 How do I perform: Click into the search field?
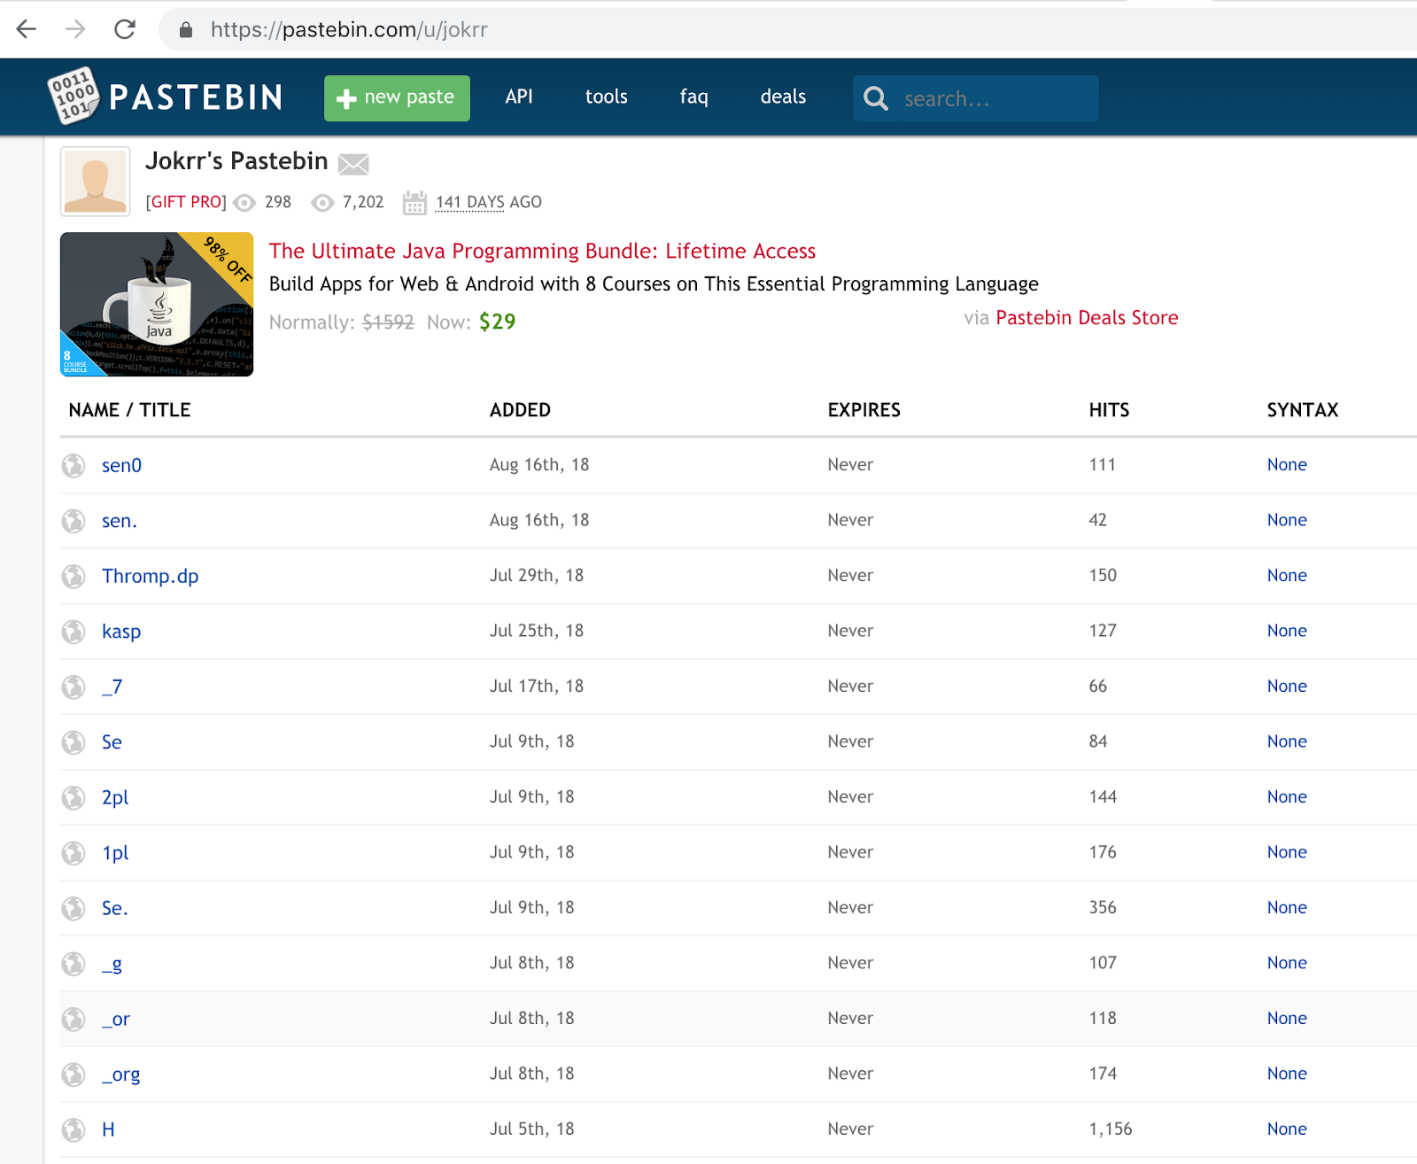pos(976,98)
